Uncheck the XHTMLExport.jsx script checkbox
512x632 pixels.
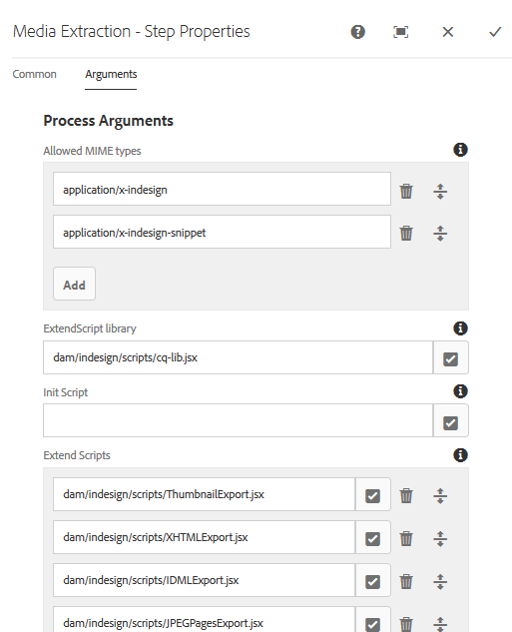(x=372, y=538)
